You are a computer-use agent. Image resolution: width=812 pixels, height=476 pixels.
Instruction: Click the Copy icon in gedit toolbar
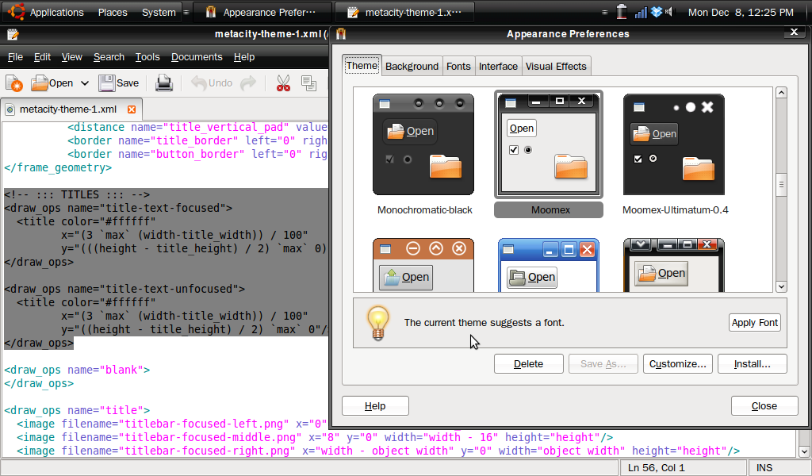pos(308,83)
